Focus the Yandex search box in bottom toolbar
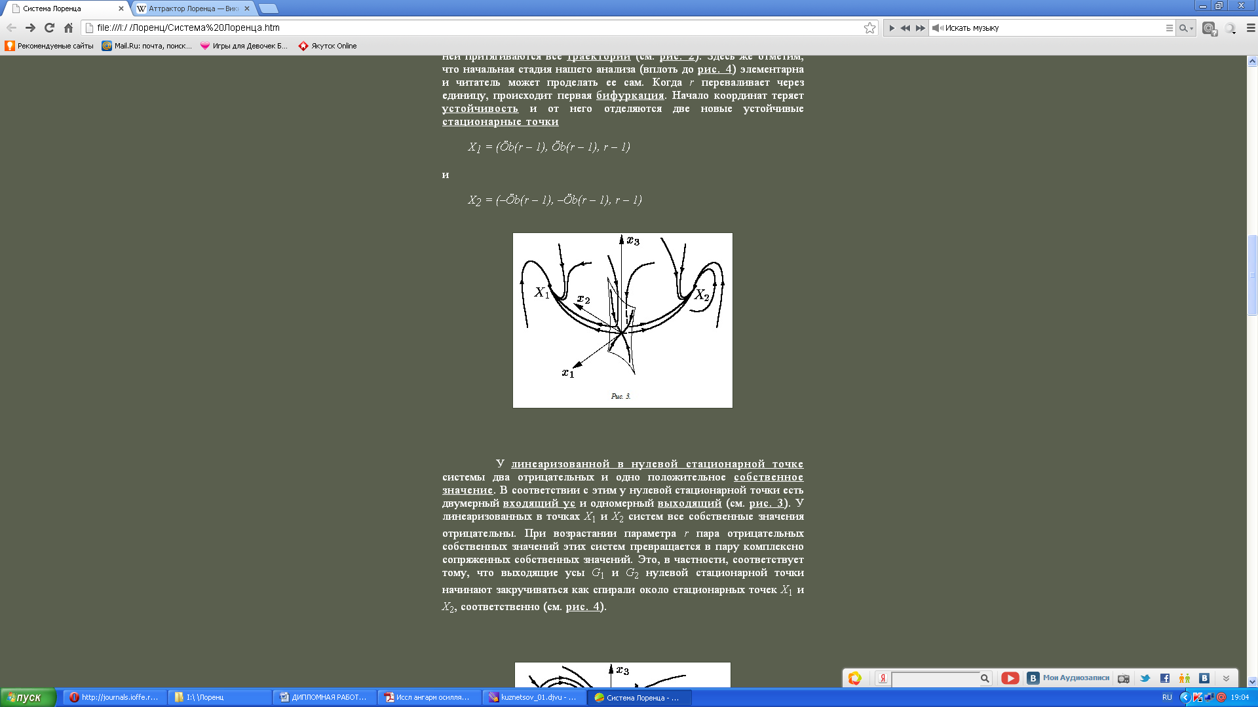Image resolution: width=1258 pixels, height=707 pixels. [x=935, y=679]
